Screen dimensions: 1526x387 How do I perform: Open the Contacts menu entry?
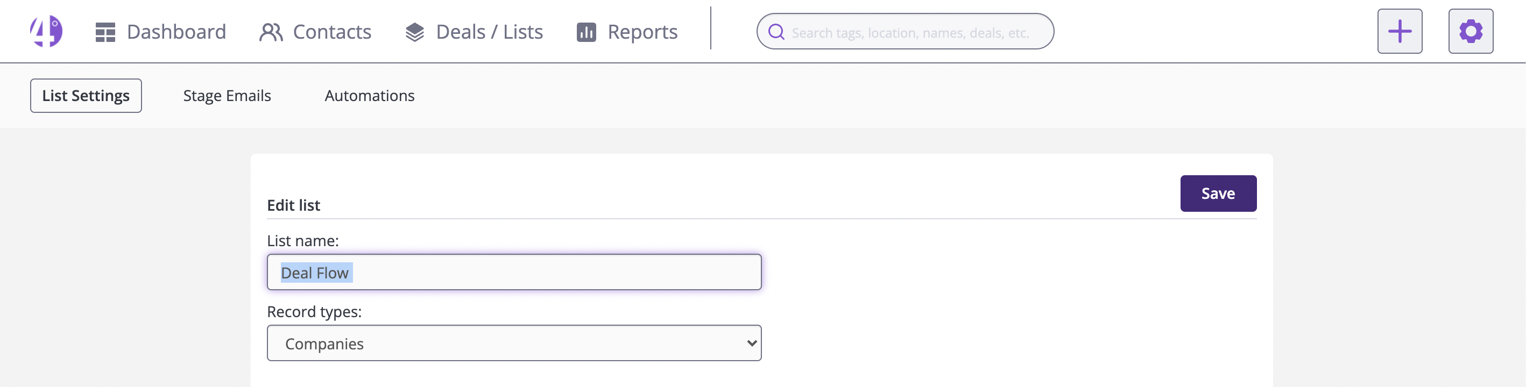click(332, 31)
